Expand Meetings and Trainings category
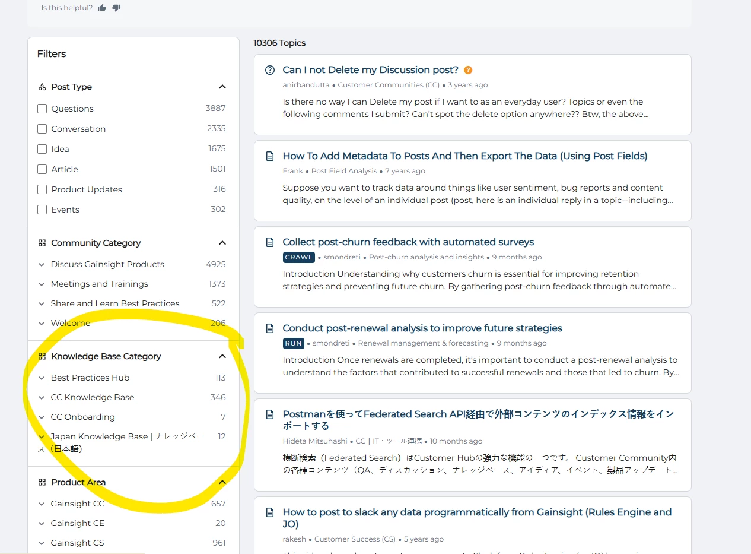 (42, 284)
